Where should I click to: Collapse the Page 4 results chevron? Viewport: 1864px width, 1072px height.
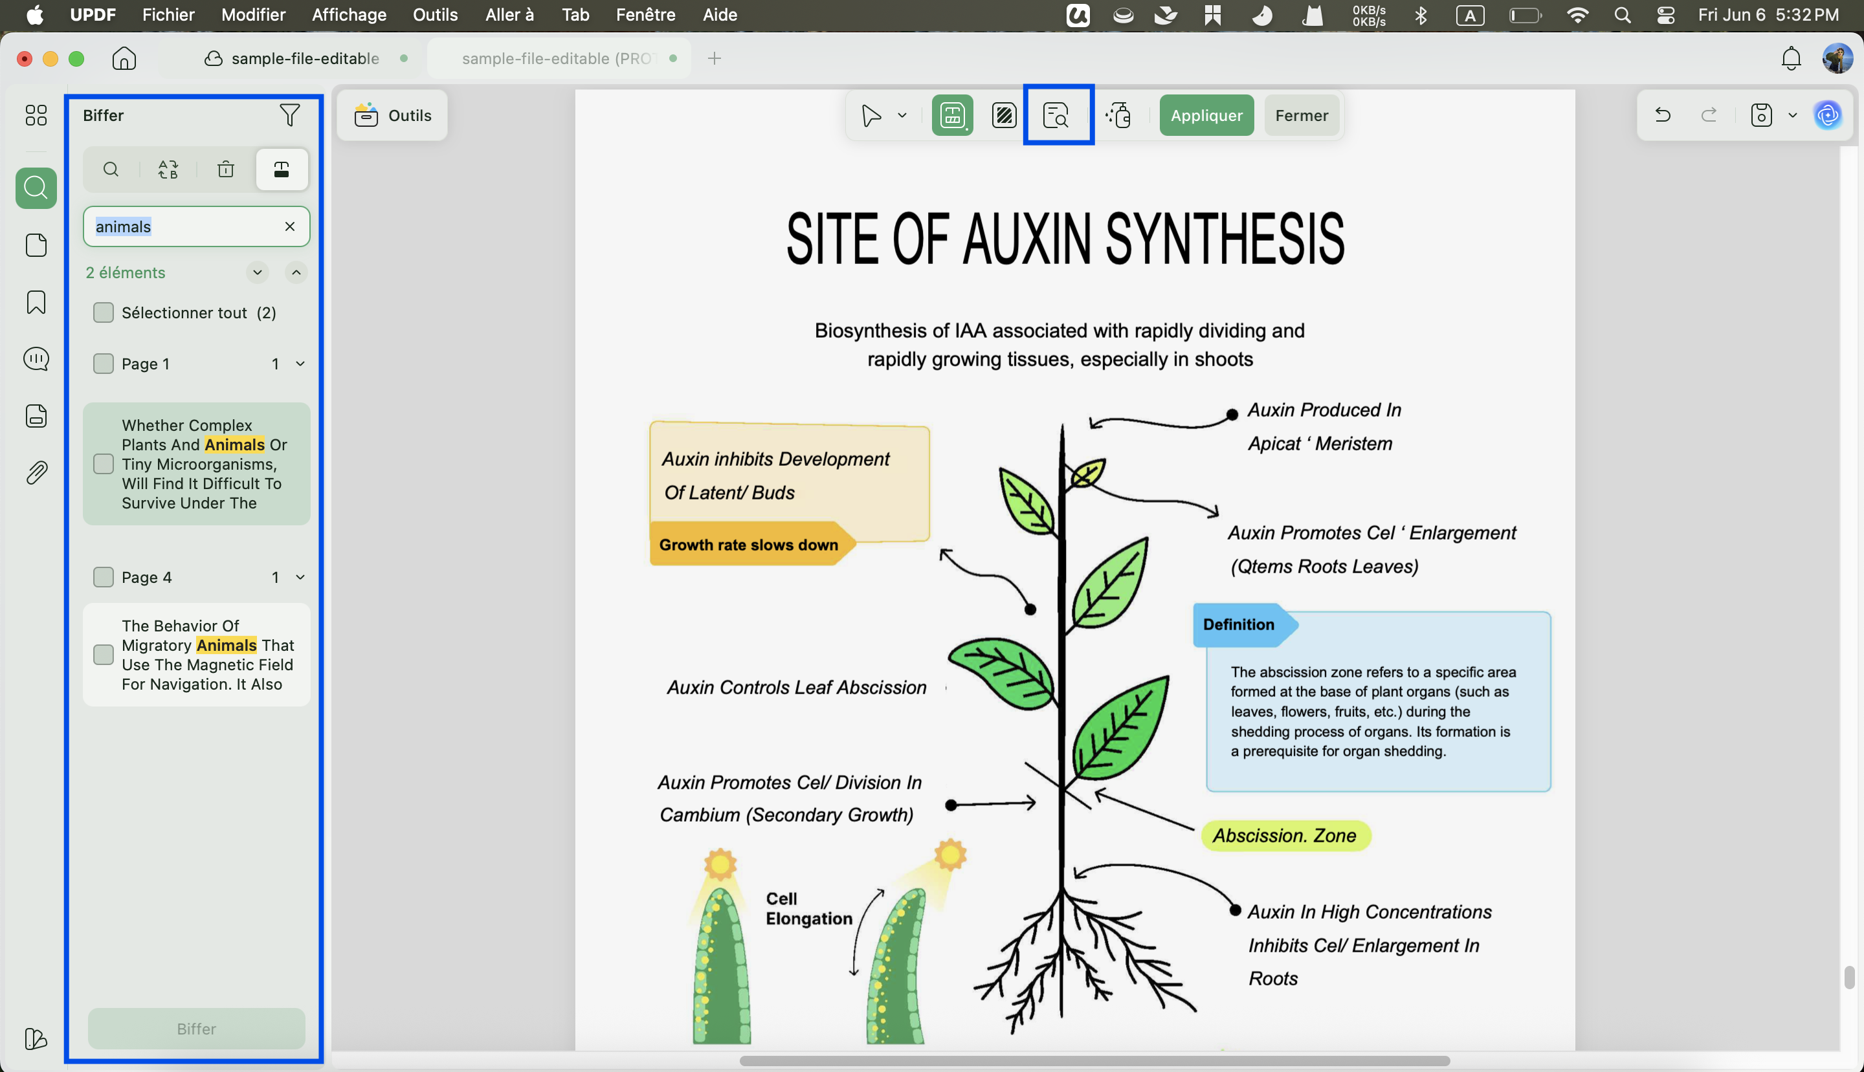point(300,577)
